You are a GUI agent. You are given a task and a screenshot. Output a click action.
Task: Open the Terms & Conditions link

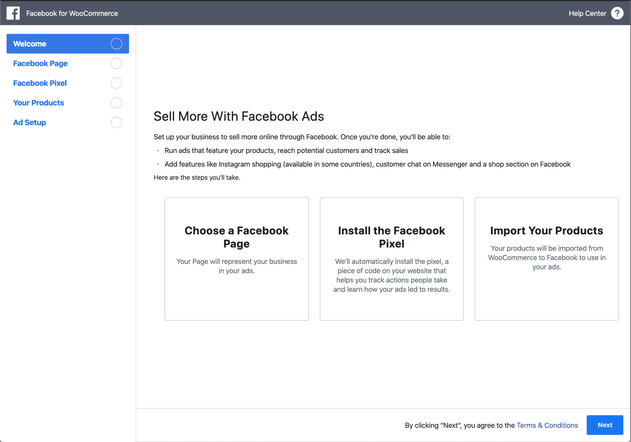pyautogui.click(x=547, y=425)
